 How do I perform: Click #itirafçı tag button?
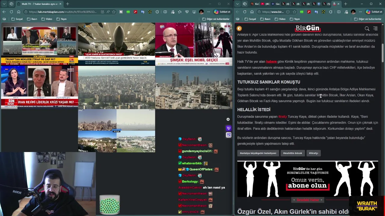click(313, 153)
